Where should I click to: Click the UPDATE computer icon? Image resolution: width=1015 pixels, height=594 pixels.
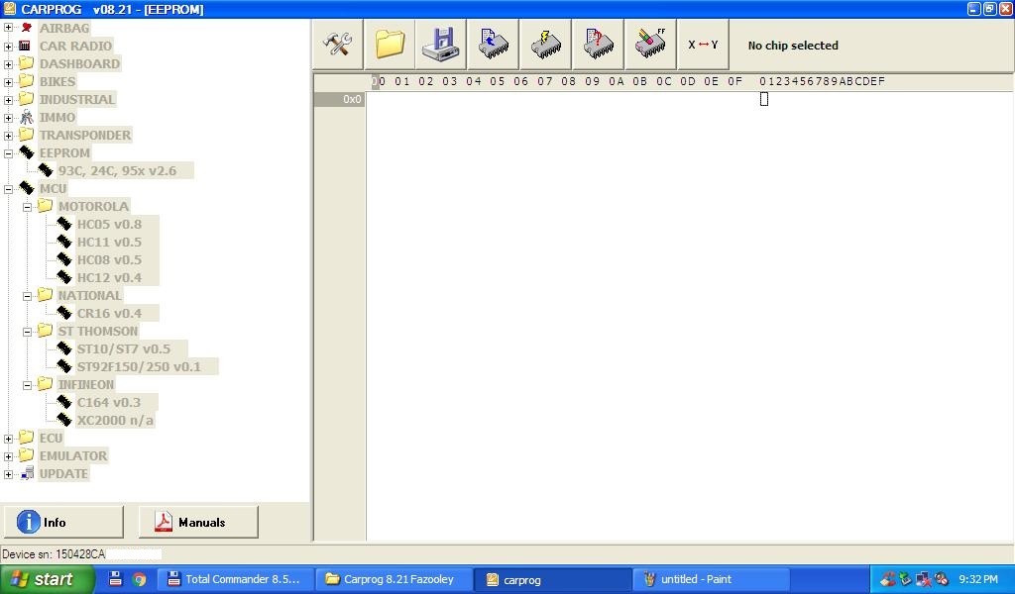[x=27, y=473]
